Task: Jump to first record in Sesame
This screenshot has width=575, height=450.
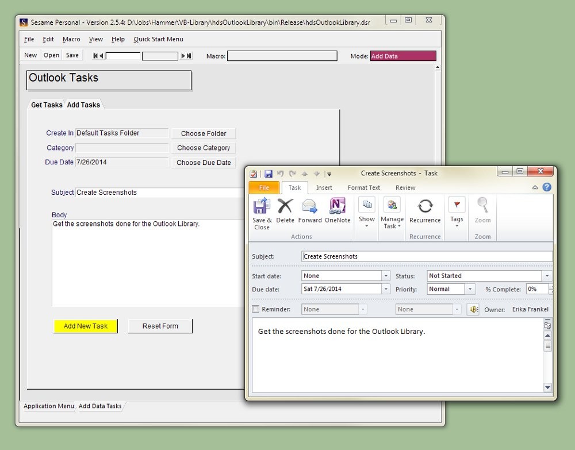Action: [95, 56]
